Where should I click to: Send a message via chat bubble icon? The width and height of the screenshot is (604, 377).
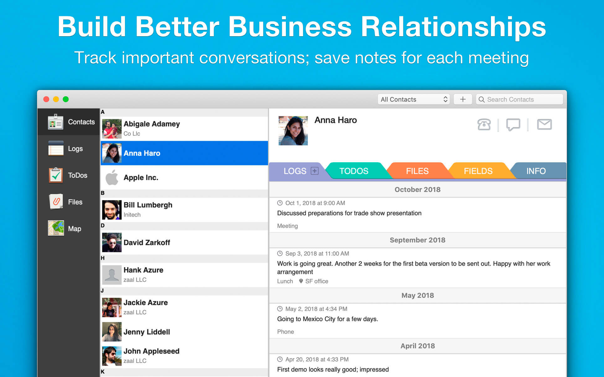(x=513, y=124)
